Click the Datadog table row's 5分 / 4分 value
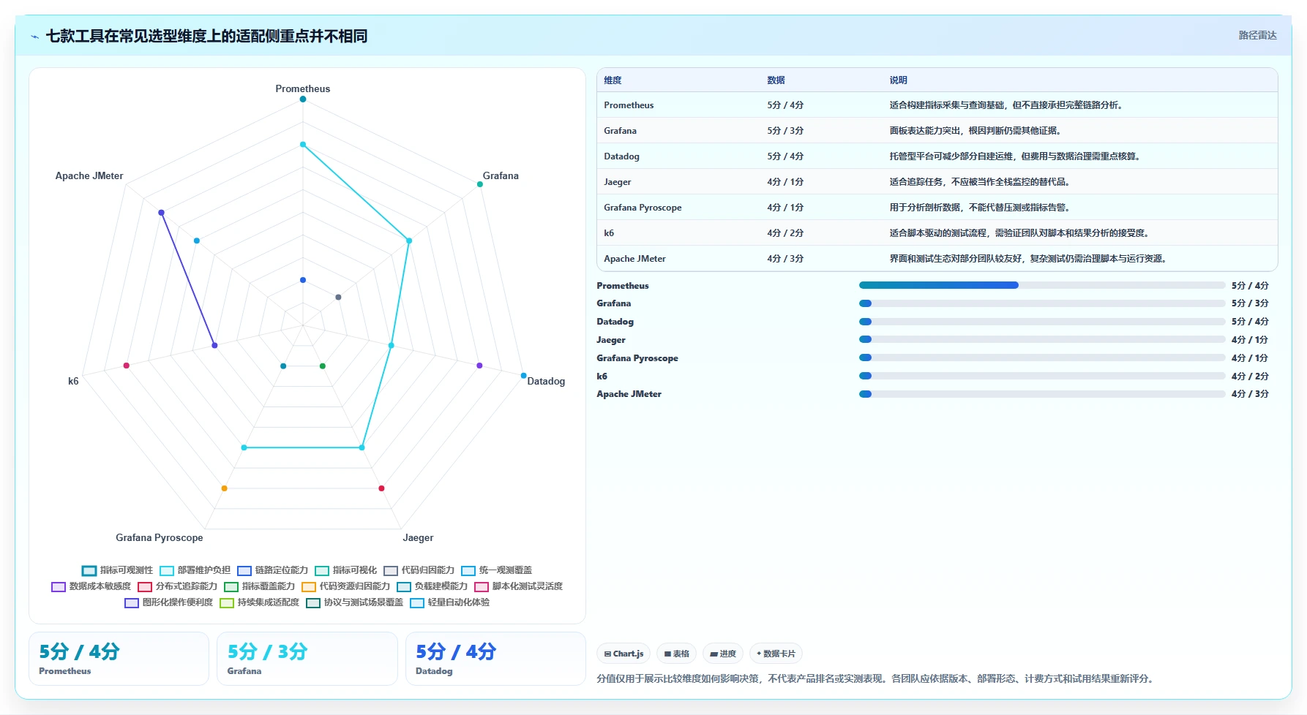 pyautogui.click(x=785, y=156)
